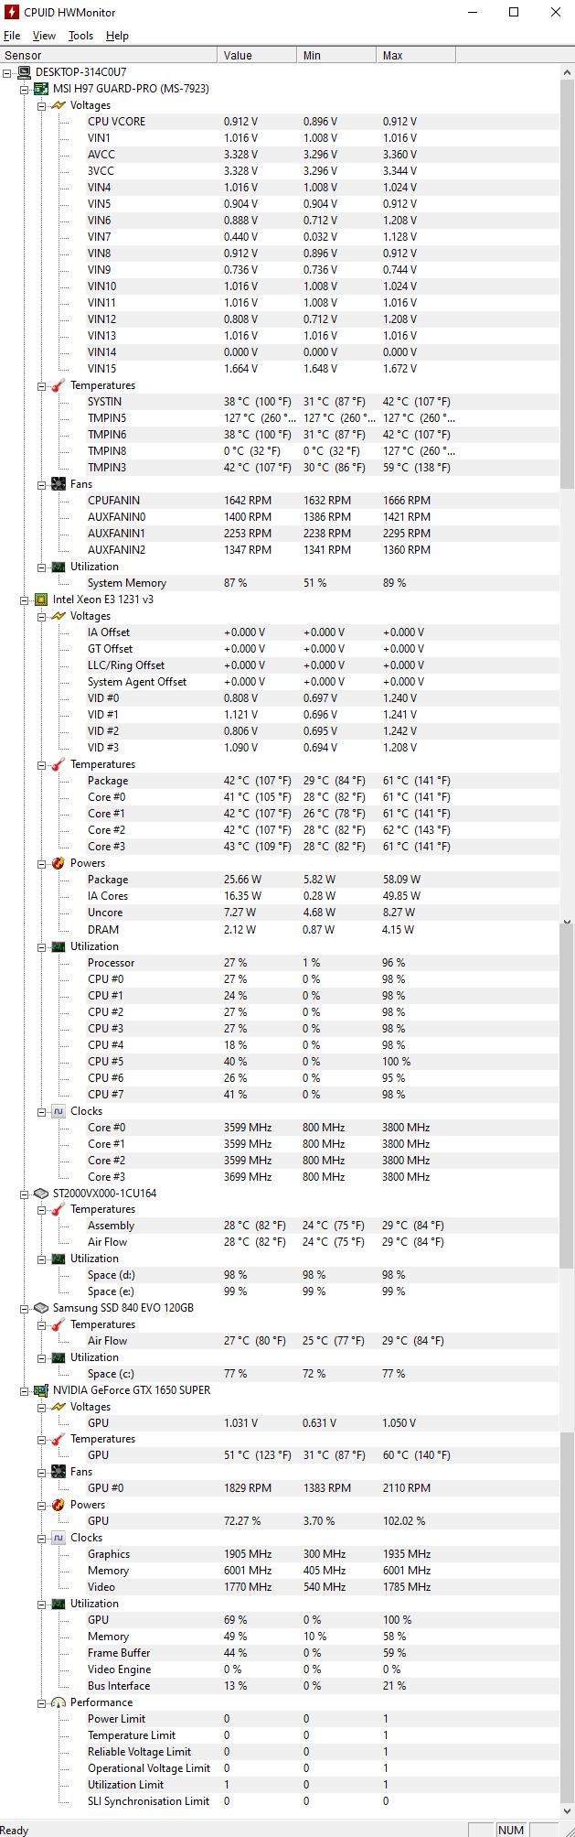
Task: Click the ST2000VX000-1CU164 hard drive icon
Action: [x=41, y=1194]
